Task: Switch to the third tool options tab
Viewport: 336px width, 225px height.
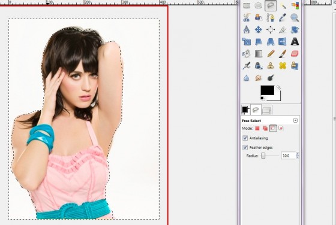Action: tap(267, 110)
